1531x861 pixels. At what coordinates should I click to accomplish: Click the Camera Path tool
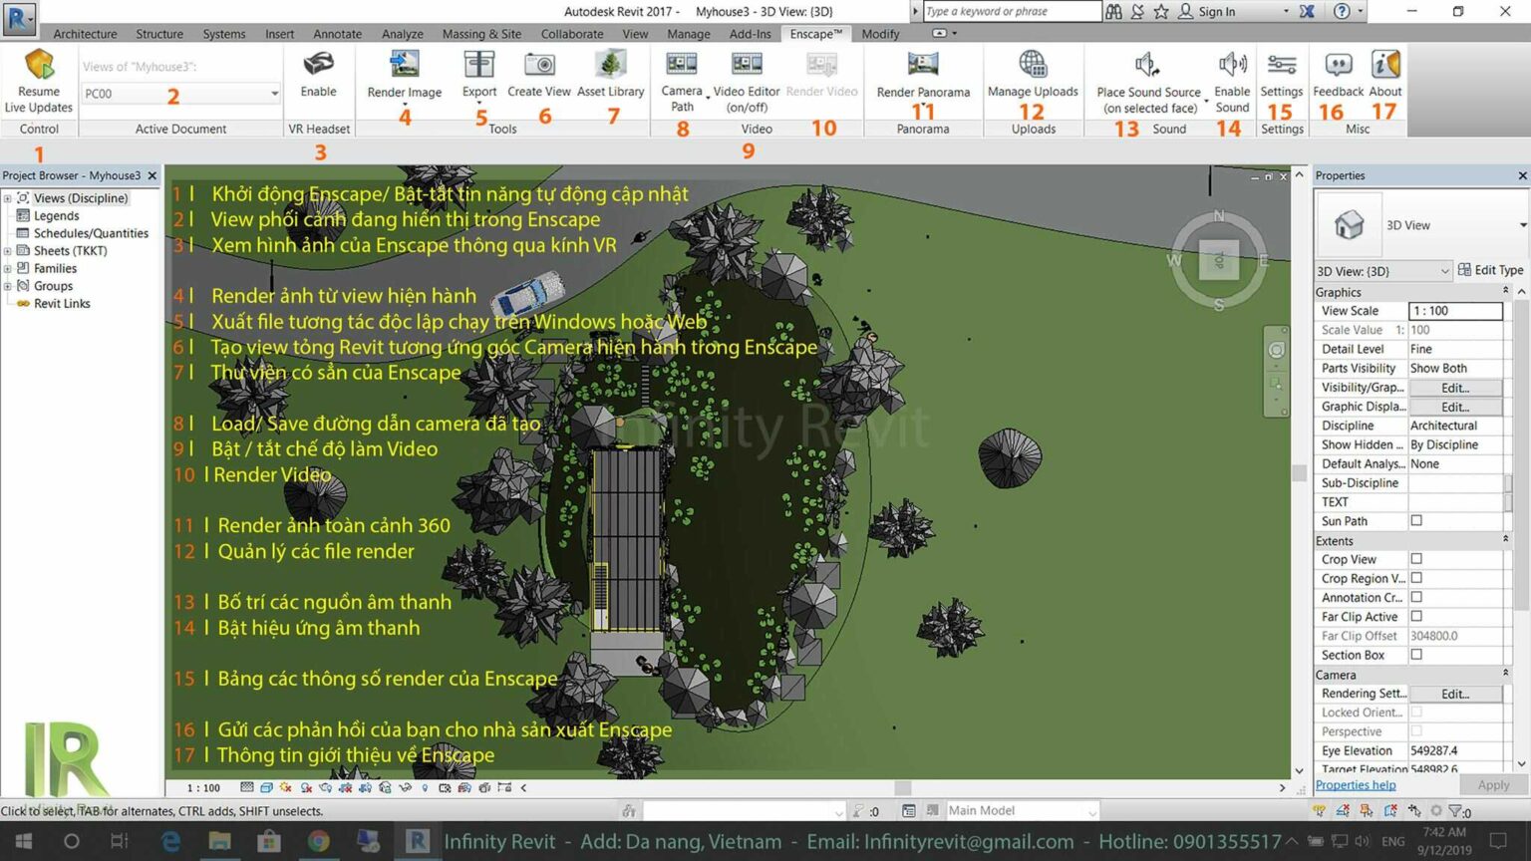point(681,75)
